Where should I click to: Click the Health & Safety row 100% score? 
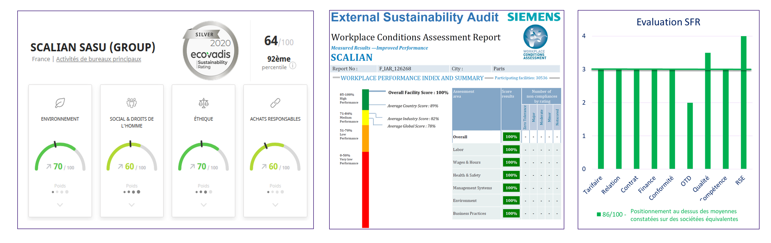(x=511, y=175)
